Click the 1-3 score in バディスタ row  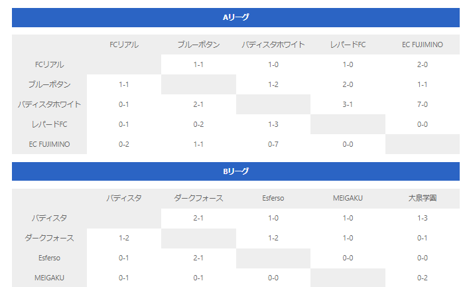pos(423,218)
